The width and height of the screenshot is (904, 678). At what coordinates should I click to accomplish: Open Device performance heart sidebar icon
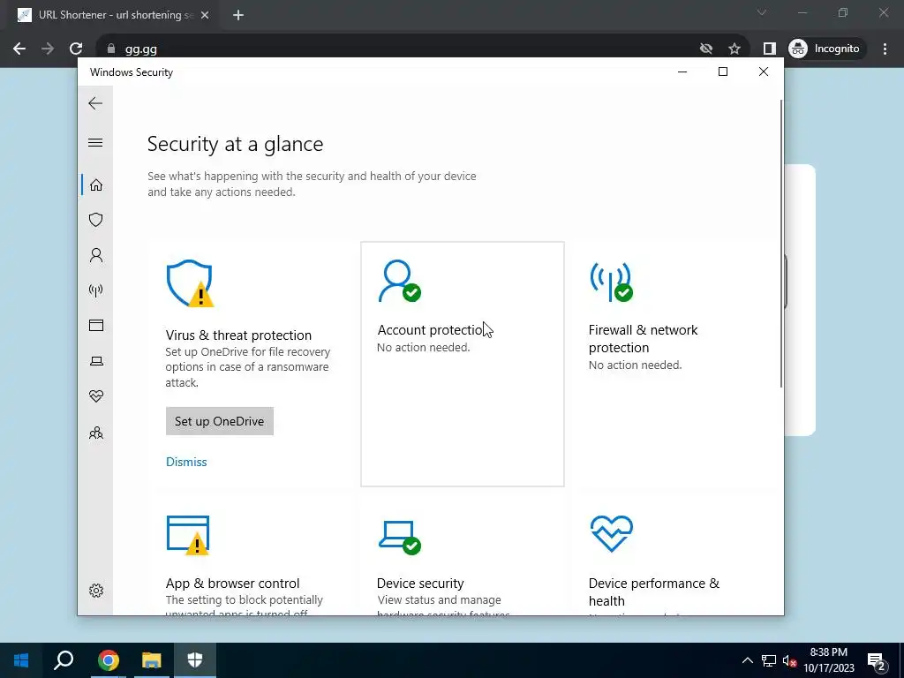tap(96, 396)
